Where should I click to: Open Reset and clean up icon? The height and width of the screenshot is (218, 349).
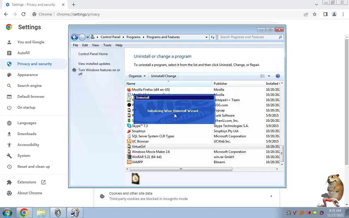(9, 166)
